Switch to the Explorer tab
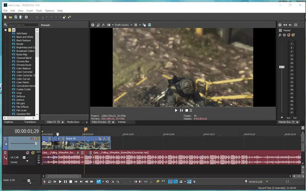Image resolution: width=306 pixels, height=191 pixels. click(x=9, y=122)
